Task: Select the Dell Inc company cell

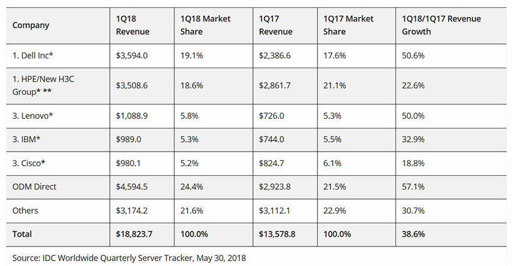Action: [34, 55]
